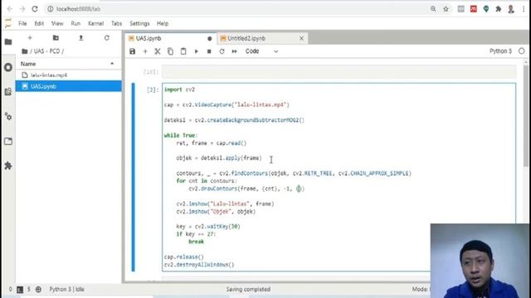Viewport: 531px width, 298px height.
Task: Create a new folder in file browser
Action: [x=56, y=38]
